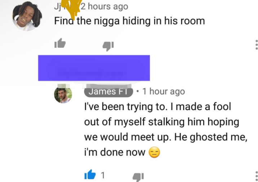Open the James username badge

(x=108, y=92)
